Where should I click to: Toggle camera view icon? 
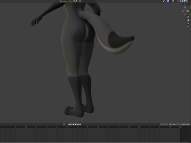188,23
